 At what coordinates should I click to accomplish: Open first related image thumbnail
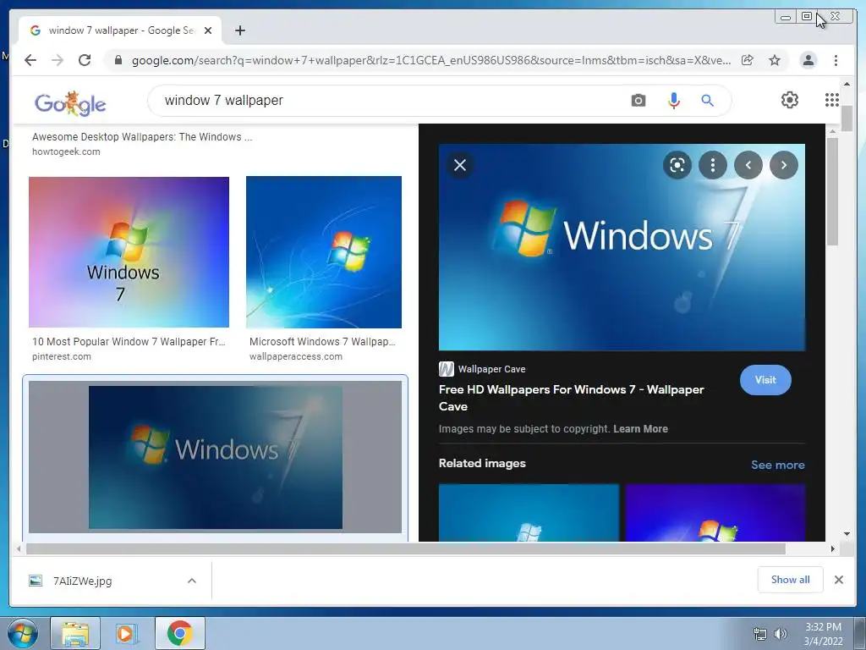[529, 512]
